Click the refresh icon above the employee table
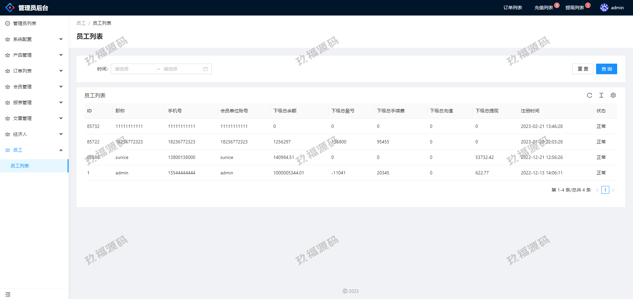Image resolution: width=633 pixels, height=299 pixels. pyautogui.click(x=589, y=95)
